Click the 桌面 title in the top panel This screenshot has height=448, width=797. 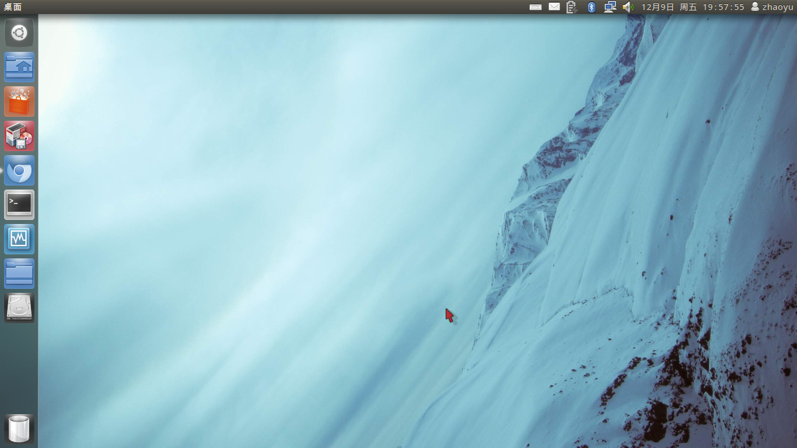point(13,7)
